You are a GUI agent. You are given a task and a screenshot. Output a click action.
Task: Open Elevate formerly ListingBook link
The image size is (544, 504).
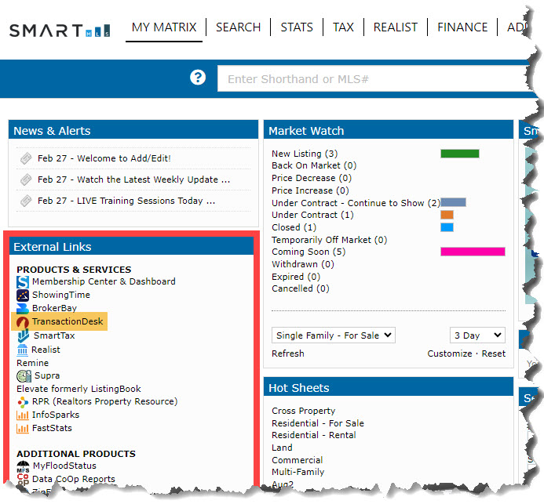click(x=78, y=389)
